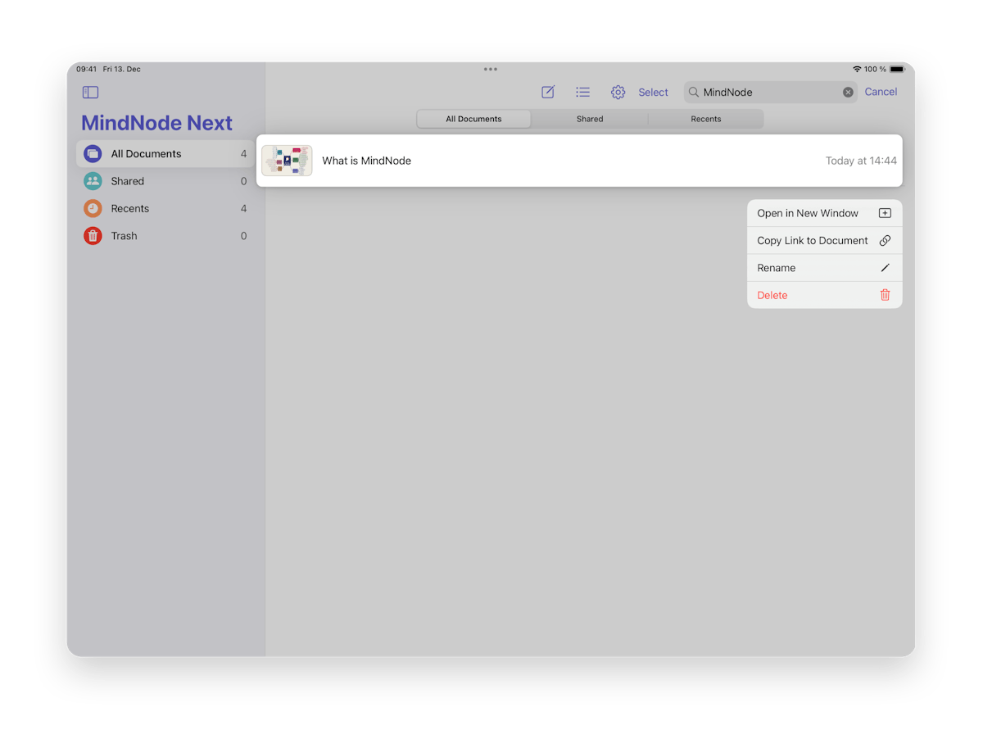The width and height of the screenshot is (983, 730).
Task: Click the Recents clock icon in sidebar
Action: pyautogui.click(x=93, y=208)
